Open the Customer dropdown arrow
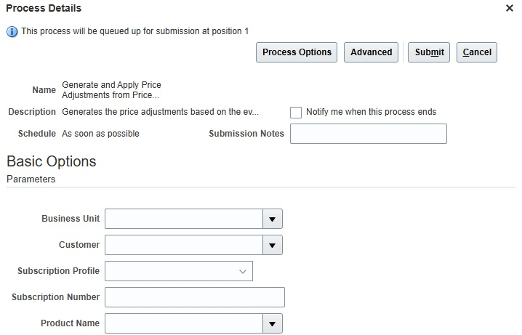 (x=272, y=245)
